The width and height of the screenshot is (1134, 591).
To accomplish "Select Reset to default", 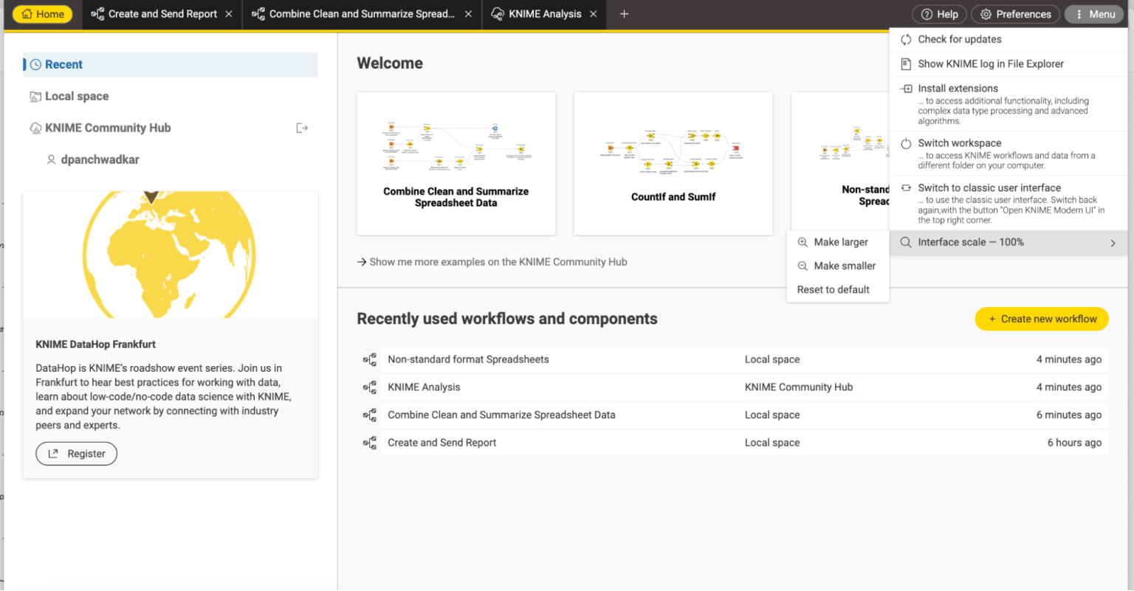I will tap(838, 290).
